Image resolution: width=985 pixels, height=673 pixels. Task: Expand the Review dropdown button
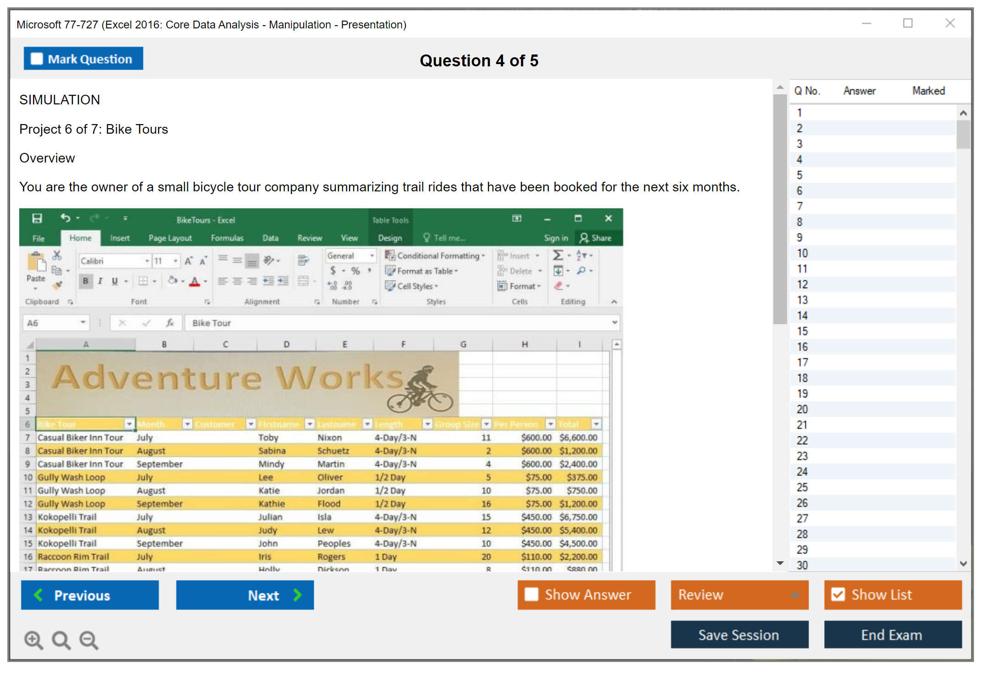click(x=795, y=594)
